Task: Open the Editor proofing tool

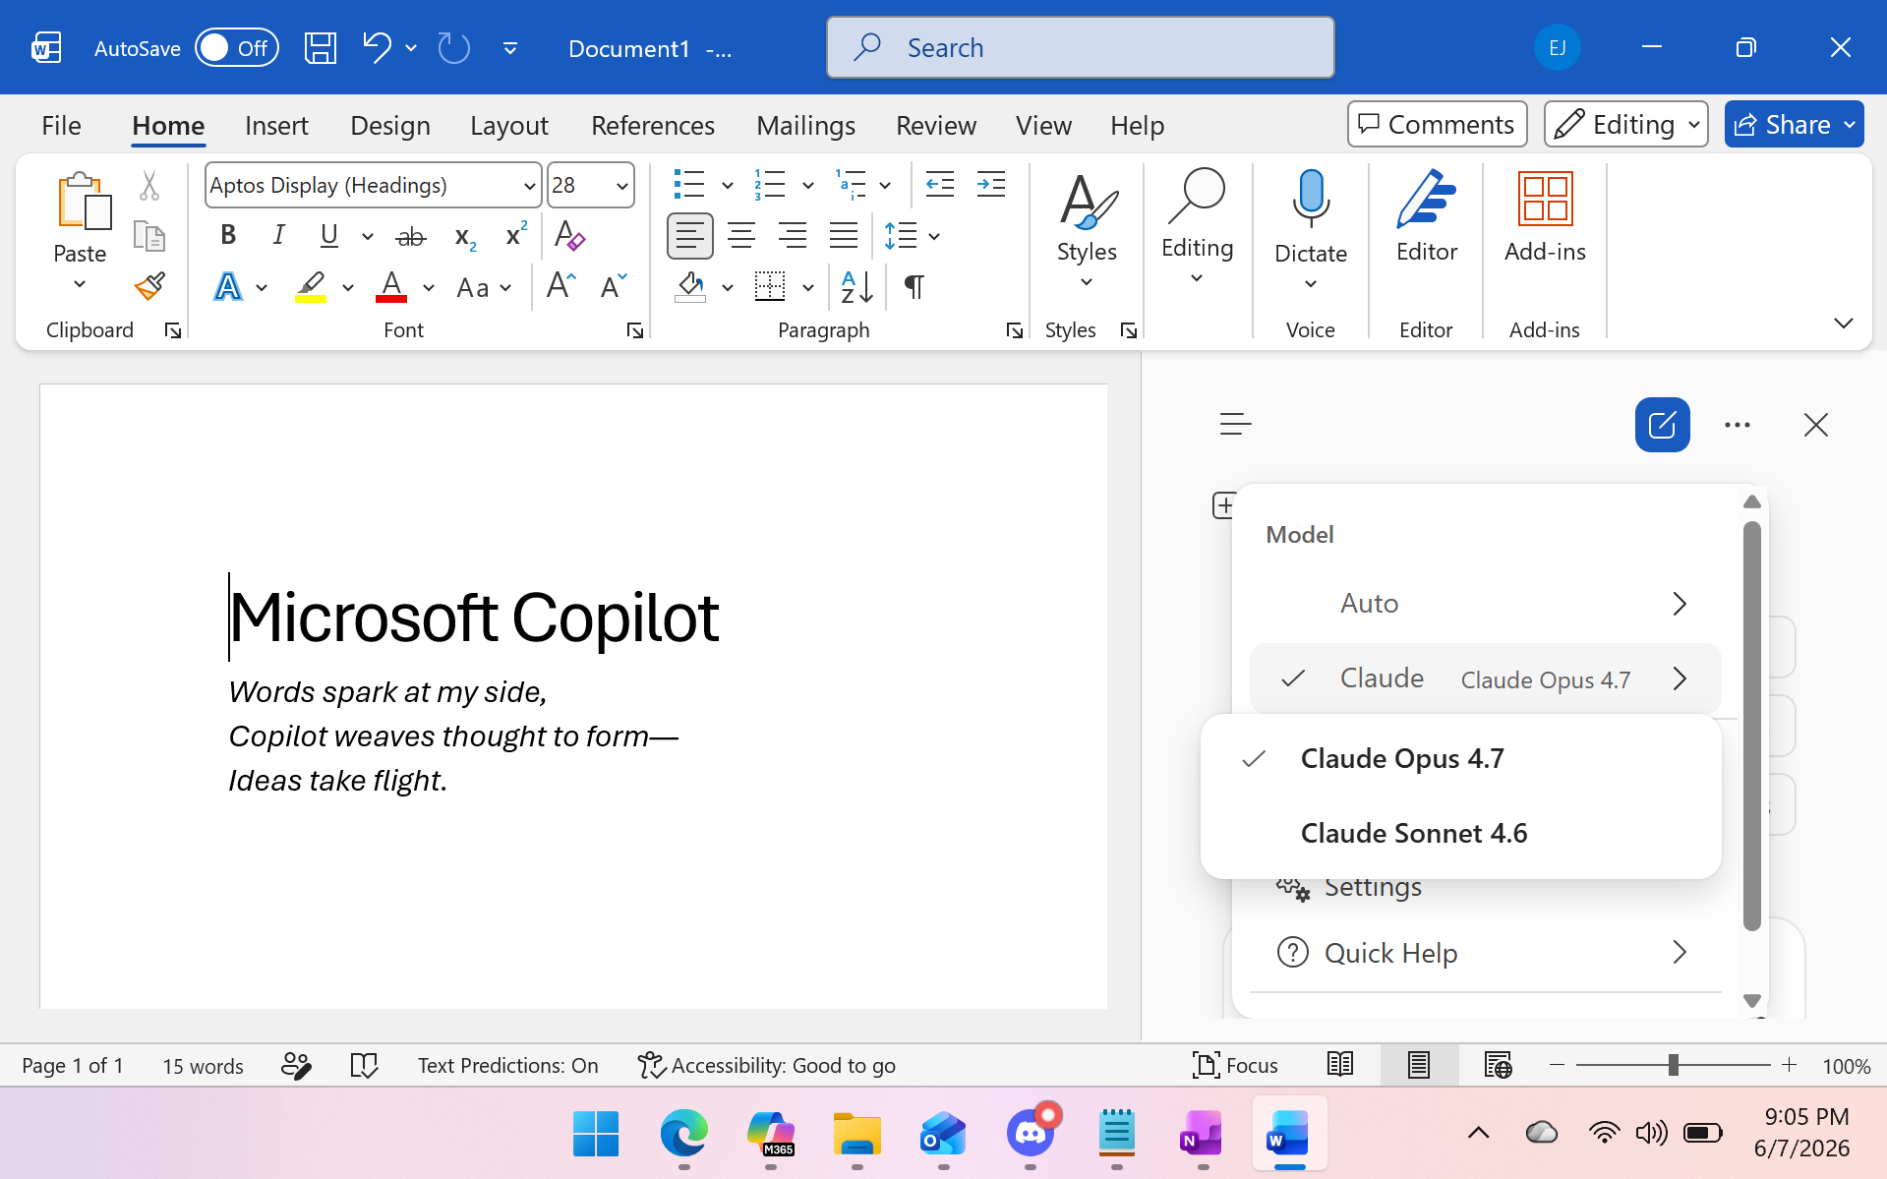Action: (1427, 218)
